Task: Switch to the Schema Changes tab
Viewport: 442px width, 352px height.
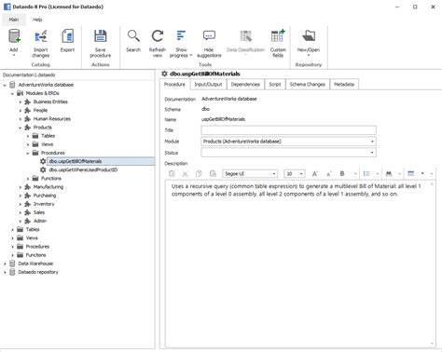Action: coord(308,85)
